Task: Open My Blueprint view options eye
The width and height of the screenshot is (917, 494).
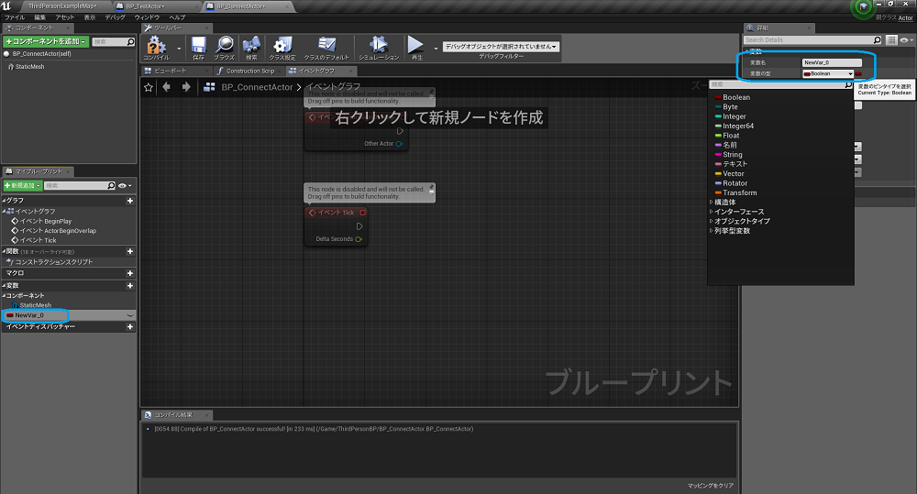Action: click(x=124, y=185)
